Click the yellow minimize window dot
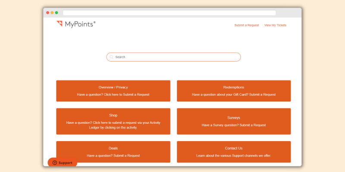The image size is (345, 172). click(52, 13)
